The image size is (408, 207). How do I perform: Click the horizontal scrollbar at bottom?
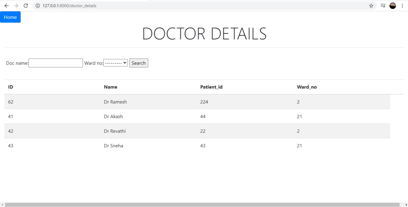(x=204, y=204)
